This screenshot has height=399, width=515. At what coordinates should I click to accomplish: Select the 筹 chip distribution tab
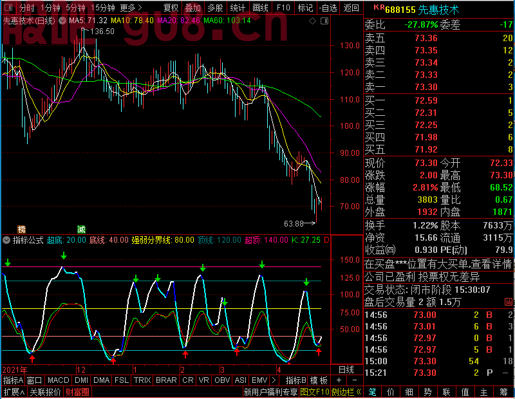[504, 392]
